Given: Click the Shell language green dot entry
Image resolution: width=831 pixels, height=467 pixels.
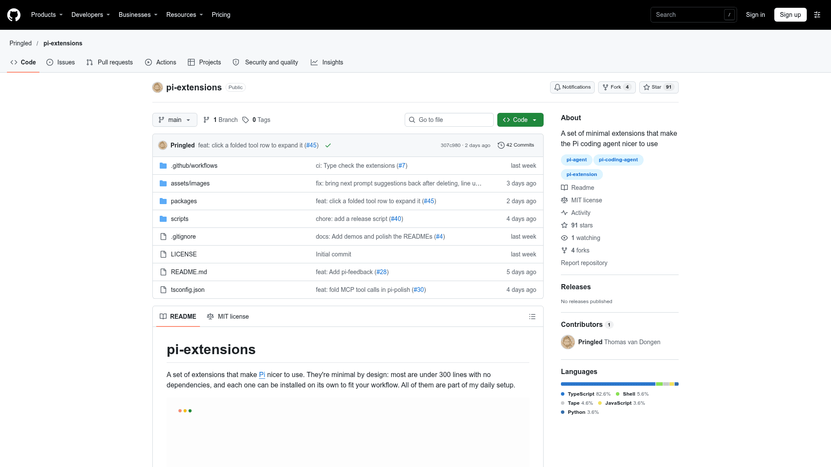Looking at the screenshot, I should click(632, 394).
